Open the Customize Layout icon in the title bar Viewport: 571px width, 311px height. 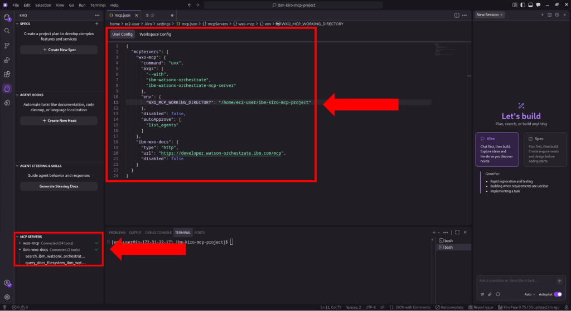515,5
